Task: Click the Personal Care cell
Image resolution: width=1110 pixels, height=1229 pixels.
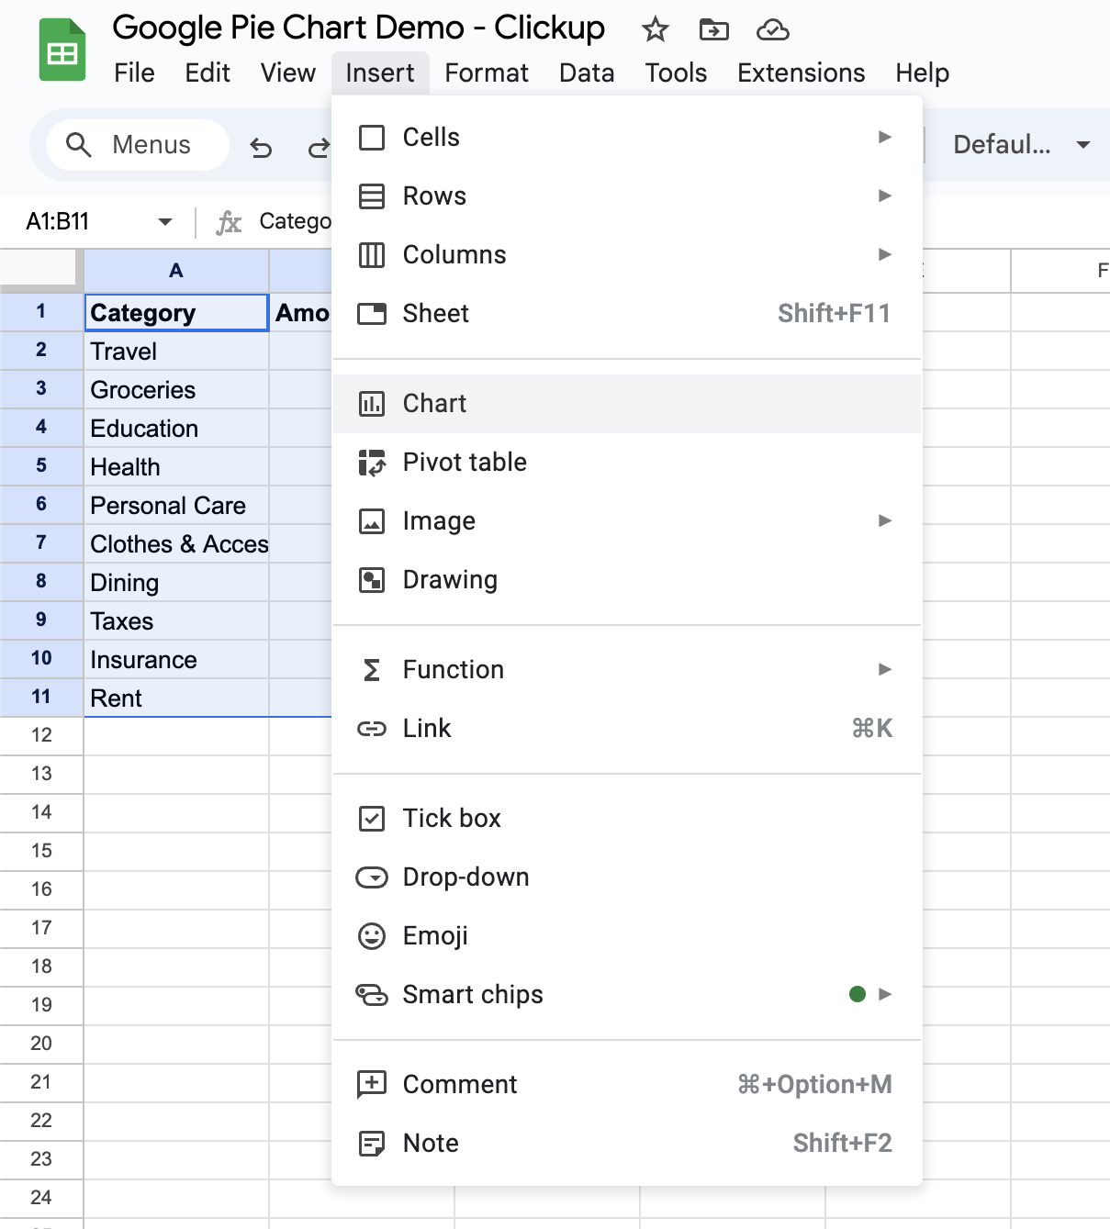Action: (176, 506)
